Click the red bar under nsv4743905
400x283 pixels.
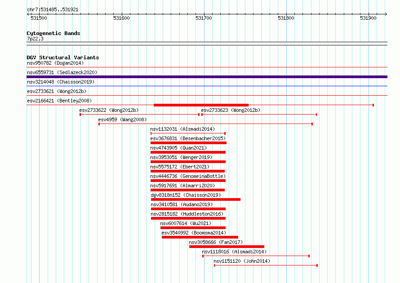coord(188,152)
